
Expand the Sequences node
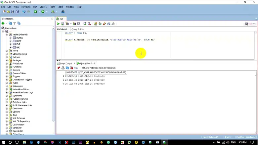tap(7, 86)
